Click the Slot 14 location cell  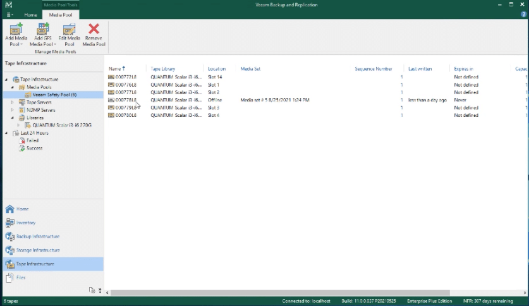(x=215, y=77)
